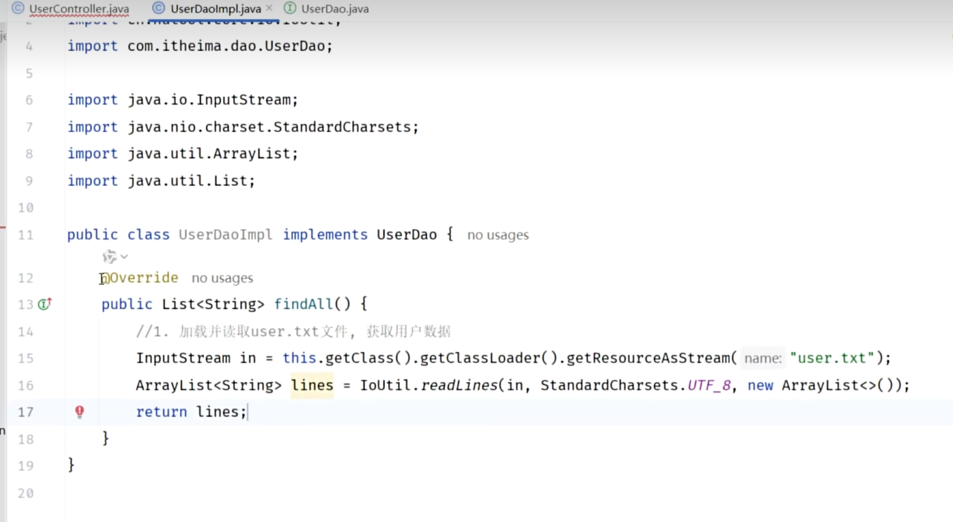Click the interface icon on UserDao.java tab
This screenshot has width=953, height=522.
tap(290, 9)
